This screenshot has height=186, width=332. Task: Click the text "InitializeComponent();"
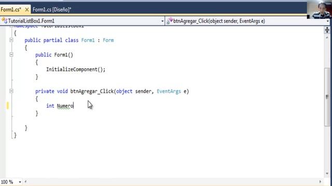click(x=76, y=69)
